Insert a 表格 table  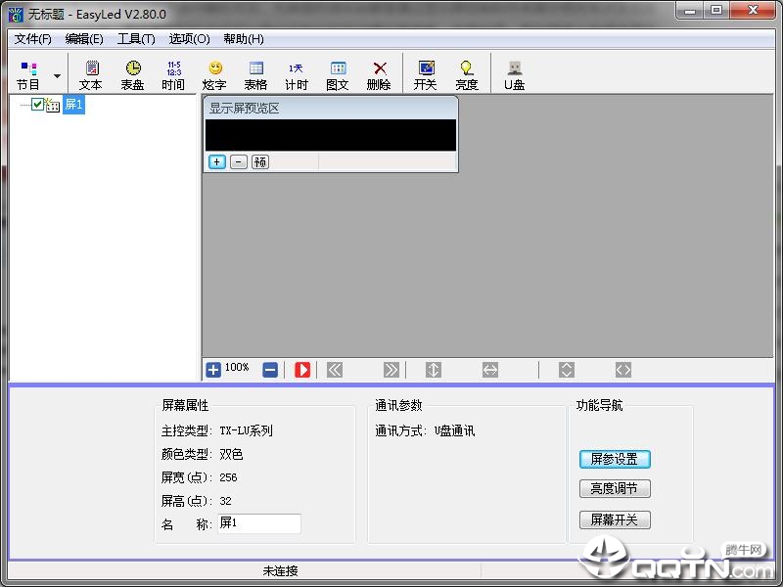coord(255,75)
